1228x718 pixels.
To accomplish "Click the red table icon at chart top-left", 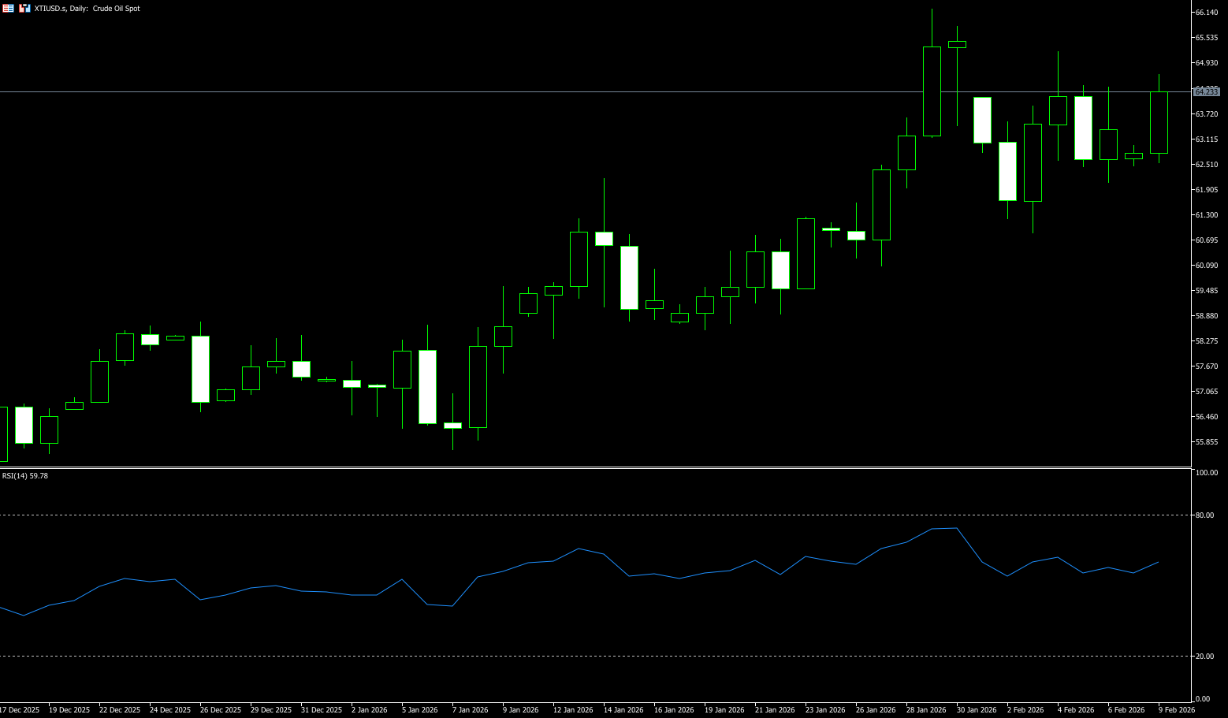I will click(7, 8).
